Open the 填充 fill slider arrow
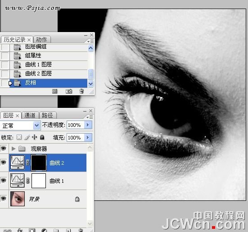 (88, 137)
